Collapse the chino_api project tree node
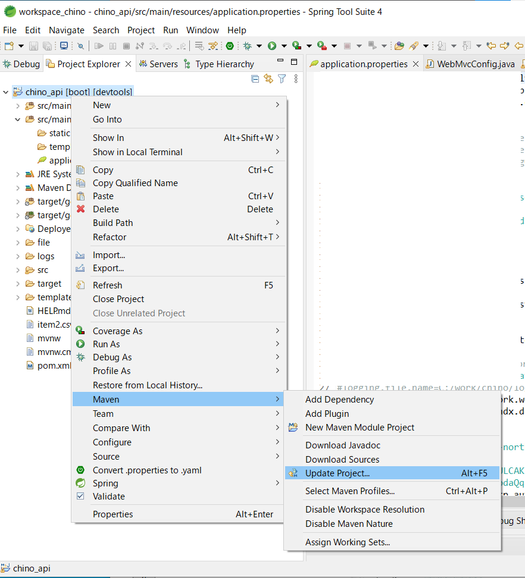Viewport: 525px width, 578px height. [x=6, y=92]
